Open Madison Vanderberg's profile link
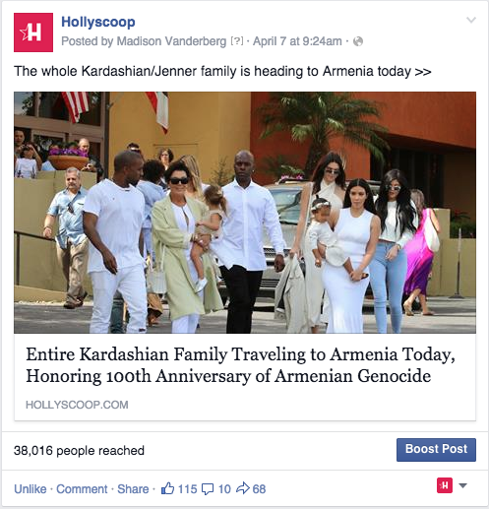 click(x=171, y=41)
